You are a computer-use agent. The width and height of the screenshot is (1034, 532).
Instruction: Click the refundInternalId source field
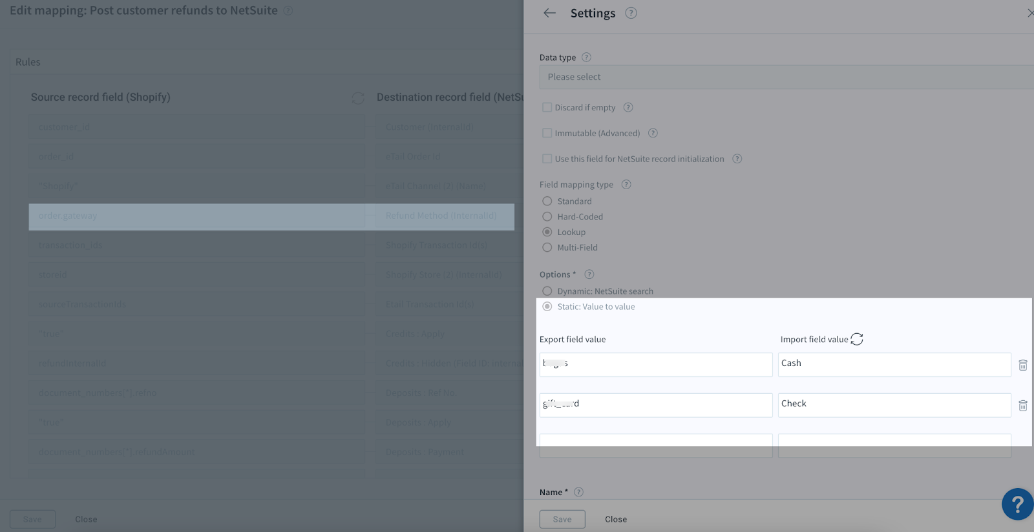[x=197, y=363]
